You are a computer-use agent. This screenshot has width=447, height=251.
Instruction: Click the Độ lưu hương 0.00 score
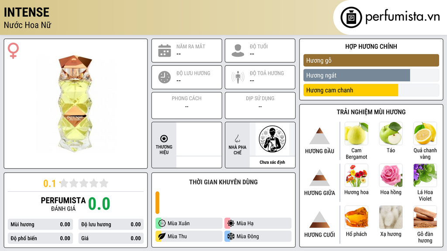click(111, 224)
